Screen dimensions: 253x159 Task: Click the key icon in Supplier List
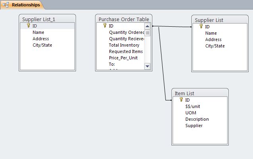click(x=201, y=26)
